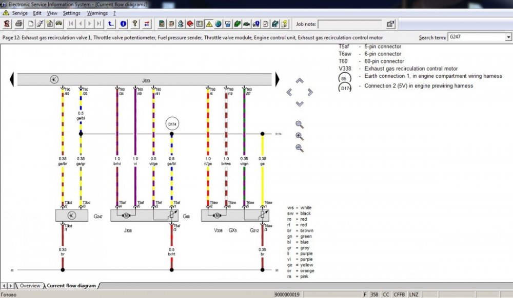The height and width of the screenshot is (298, 513).
Task: Click the plain magnifier zoom icon
Action: [300, 124]
